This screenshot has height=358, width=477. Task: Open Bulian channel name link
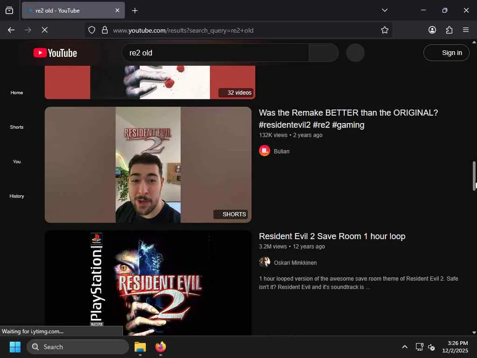tap(282, 151)
